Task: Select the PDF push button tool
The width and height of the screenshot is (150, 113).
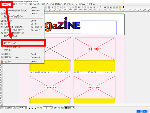Action: [x=105, y=7]
